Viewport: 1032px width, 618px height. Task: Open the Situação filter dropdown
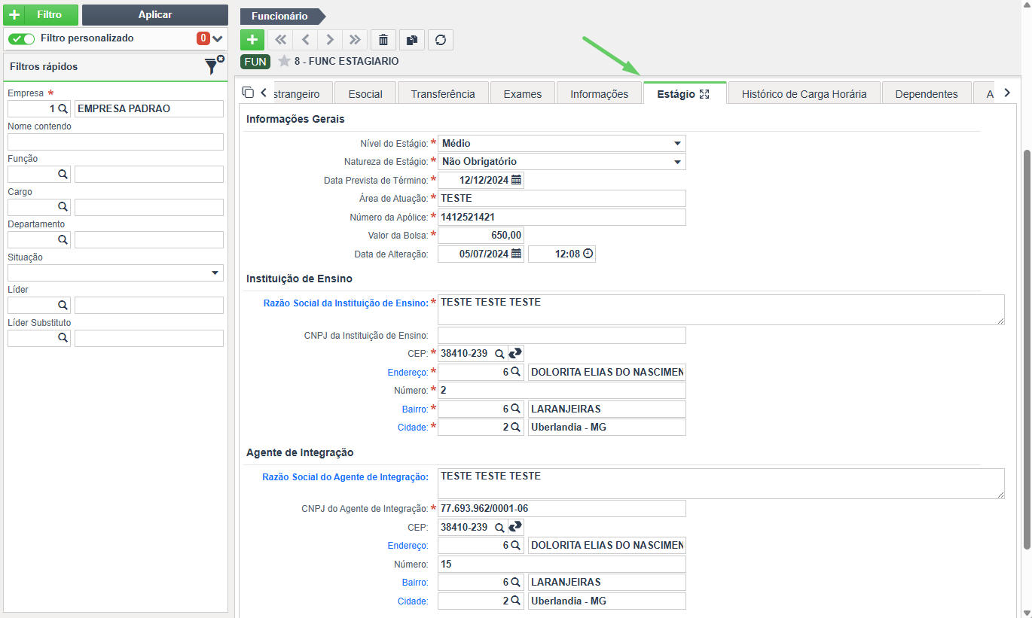[115, 272]
